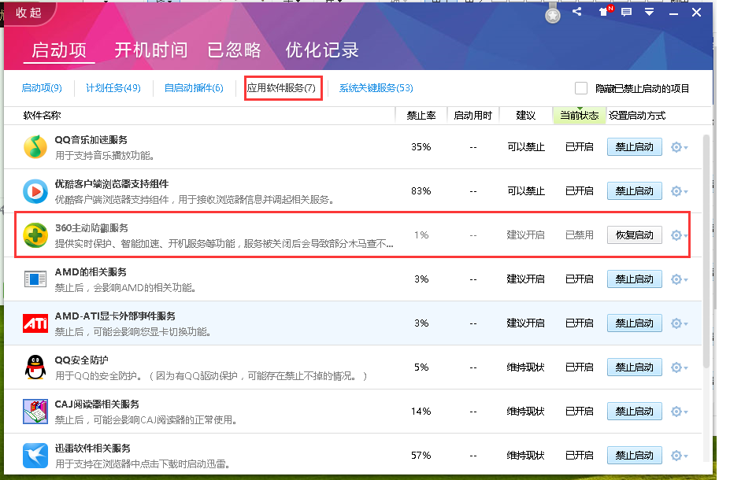Screen dimensions: 756x480
Task: Click the QQ penguin icon of QQ安全防护
Action: coord(35,367)
